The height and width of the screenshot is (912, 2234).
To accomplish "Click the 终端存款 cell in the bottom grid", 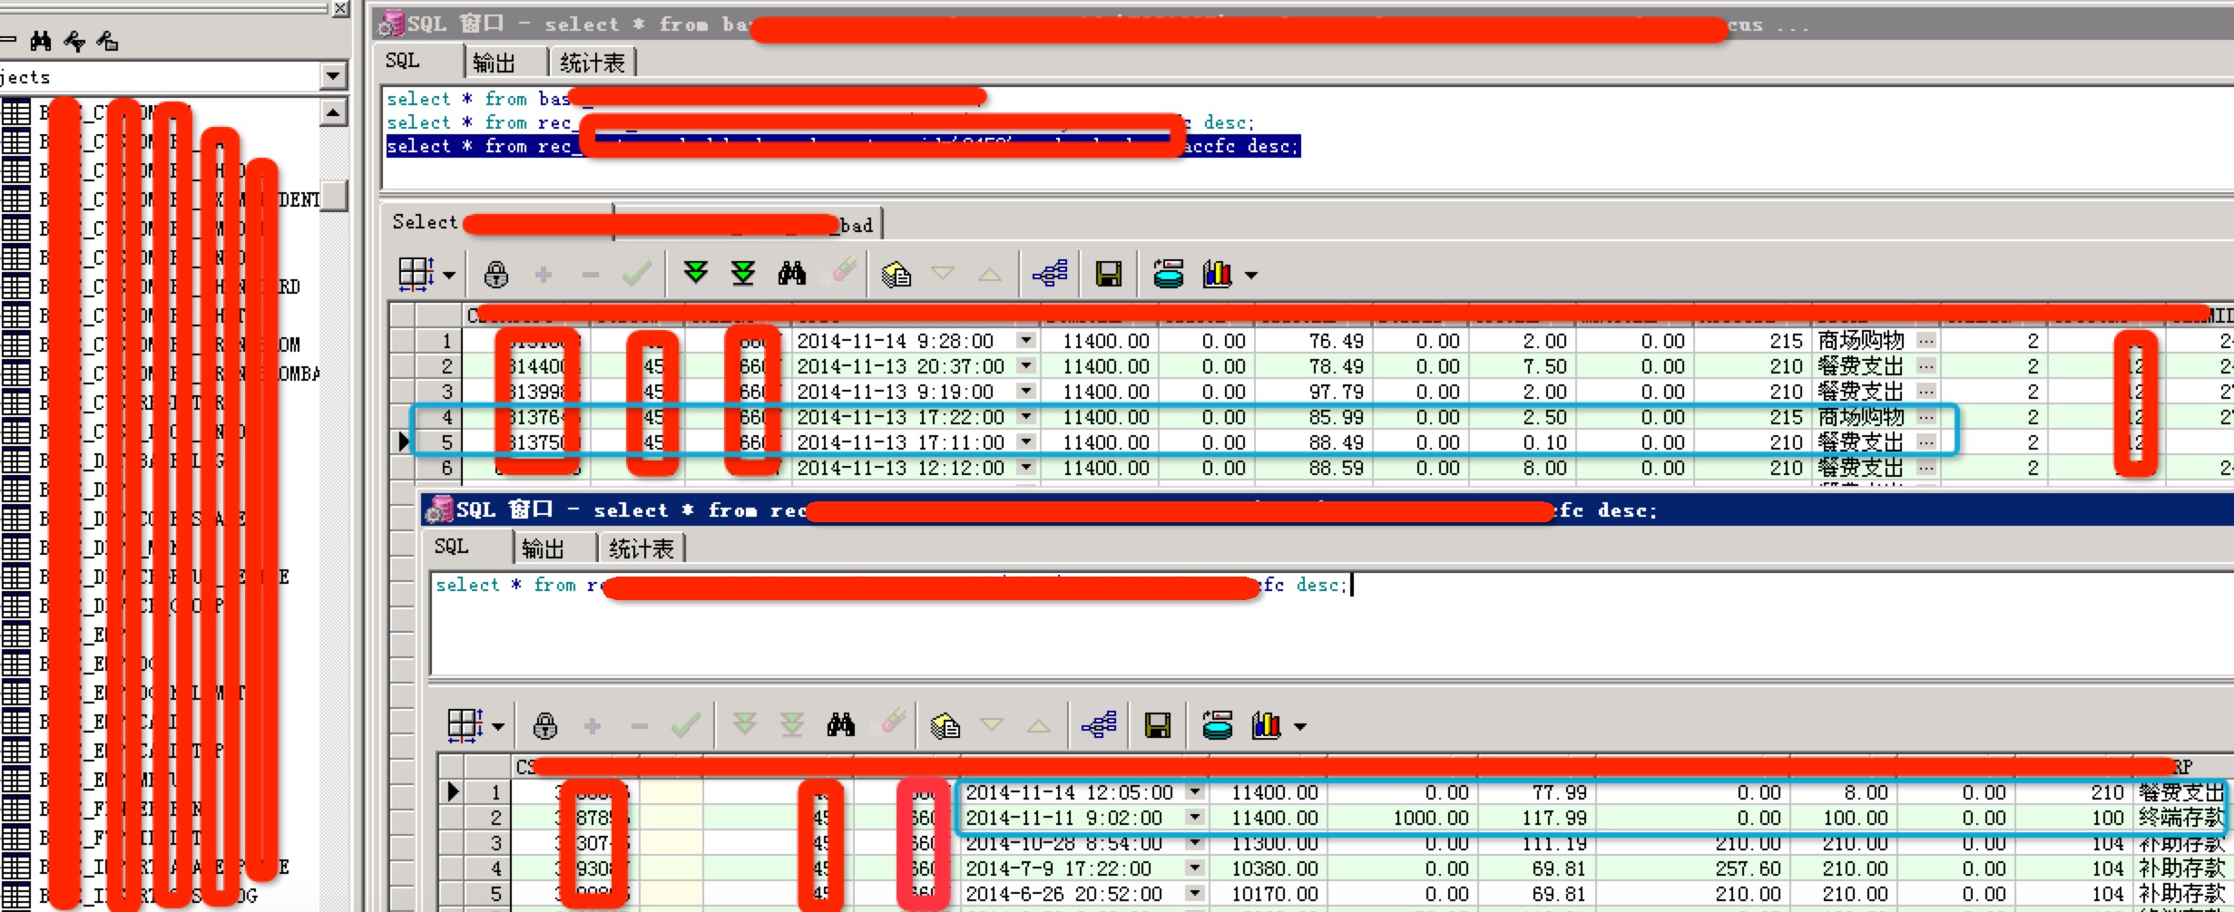I will [2182, 817].
